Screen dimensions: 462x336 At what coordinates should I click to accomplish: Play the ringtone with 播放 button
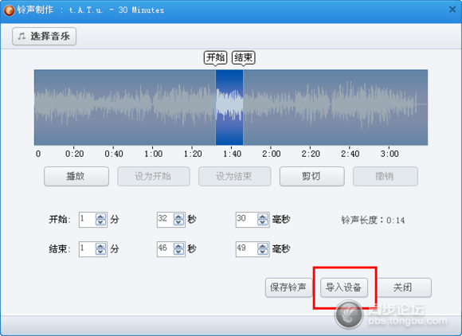click(x=76, y=176)
